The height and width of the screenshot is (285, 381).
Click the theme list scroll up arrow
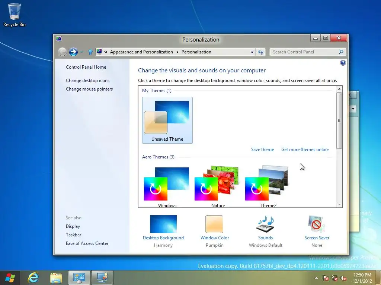coord(339,89)
